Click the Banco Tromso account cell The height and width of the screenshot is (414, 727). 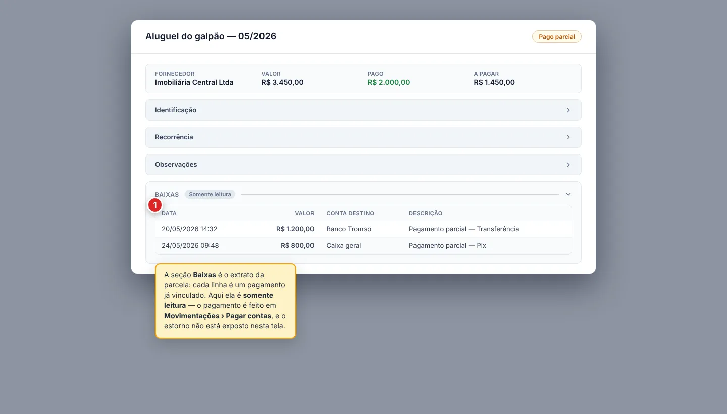point(349,229)
